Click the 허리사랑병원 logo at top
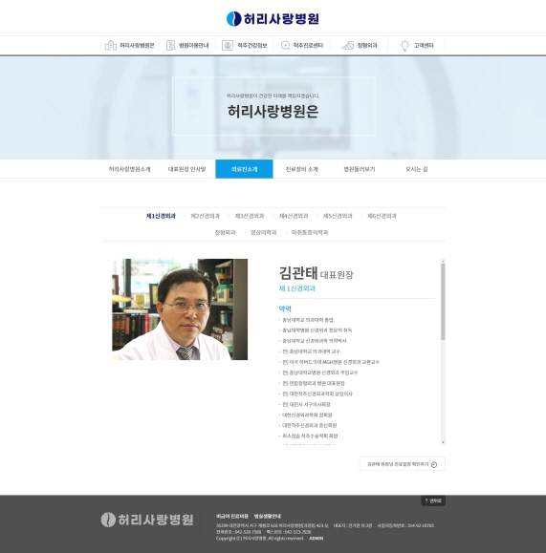The height and width of the screenshot is (553, 546). pyautogui.click(x=273, y=19)
